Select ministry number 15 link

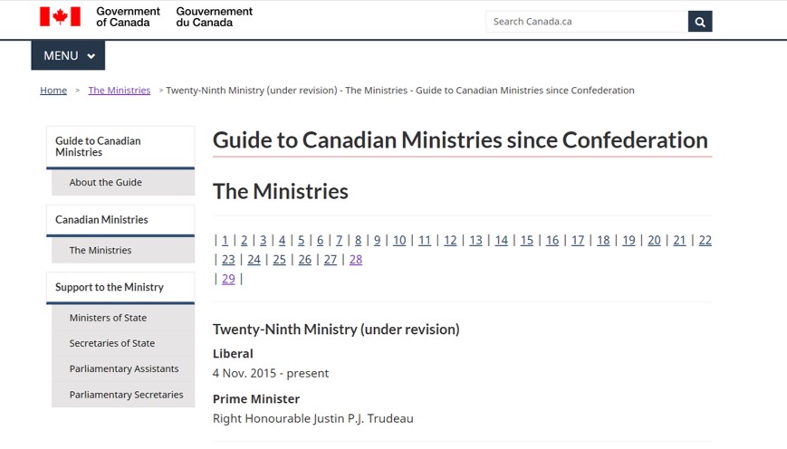(526, 241)
